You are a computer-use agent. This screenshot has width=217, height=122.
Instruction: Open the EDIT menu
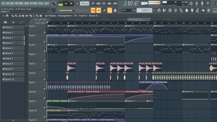[x=8, y=3]
